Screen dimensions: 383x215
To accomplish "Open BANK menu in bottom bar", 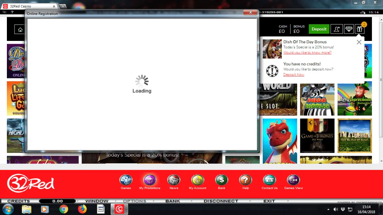I will [x=173, y=201].
